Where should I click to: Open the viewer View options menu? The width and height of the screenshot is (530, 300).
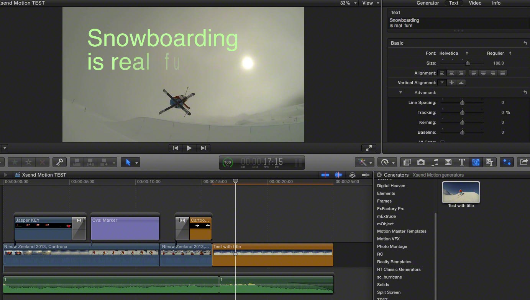pyautogui.click(x=371, y=3)
